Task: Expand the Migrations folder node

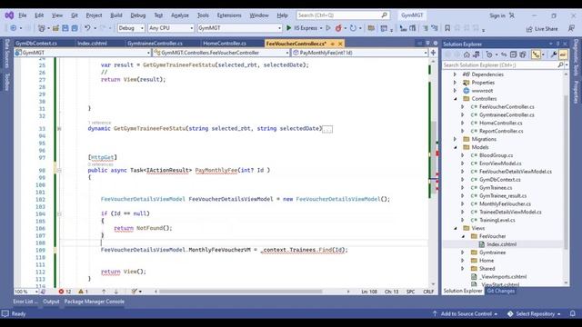Action: [x=455, y=139]
